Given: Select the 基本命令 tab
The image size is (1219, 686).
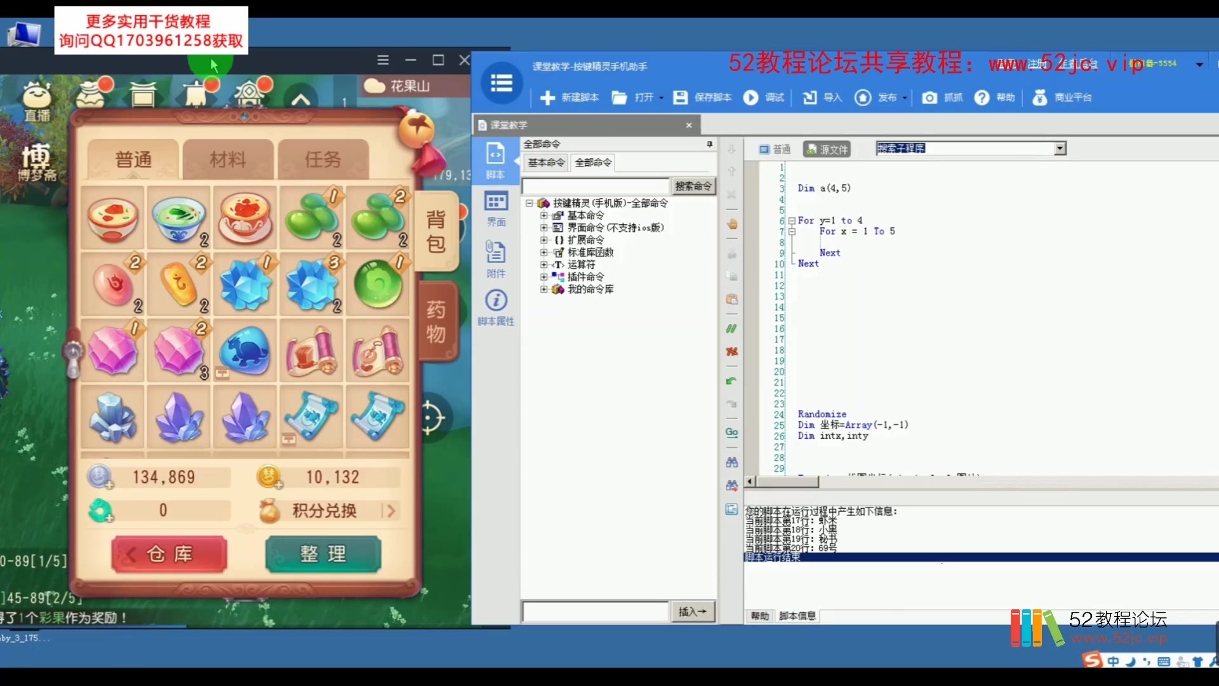Looking at the screenshot, I should pos(546,163).
